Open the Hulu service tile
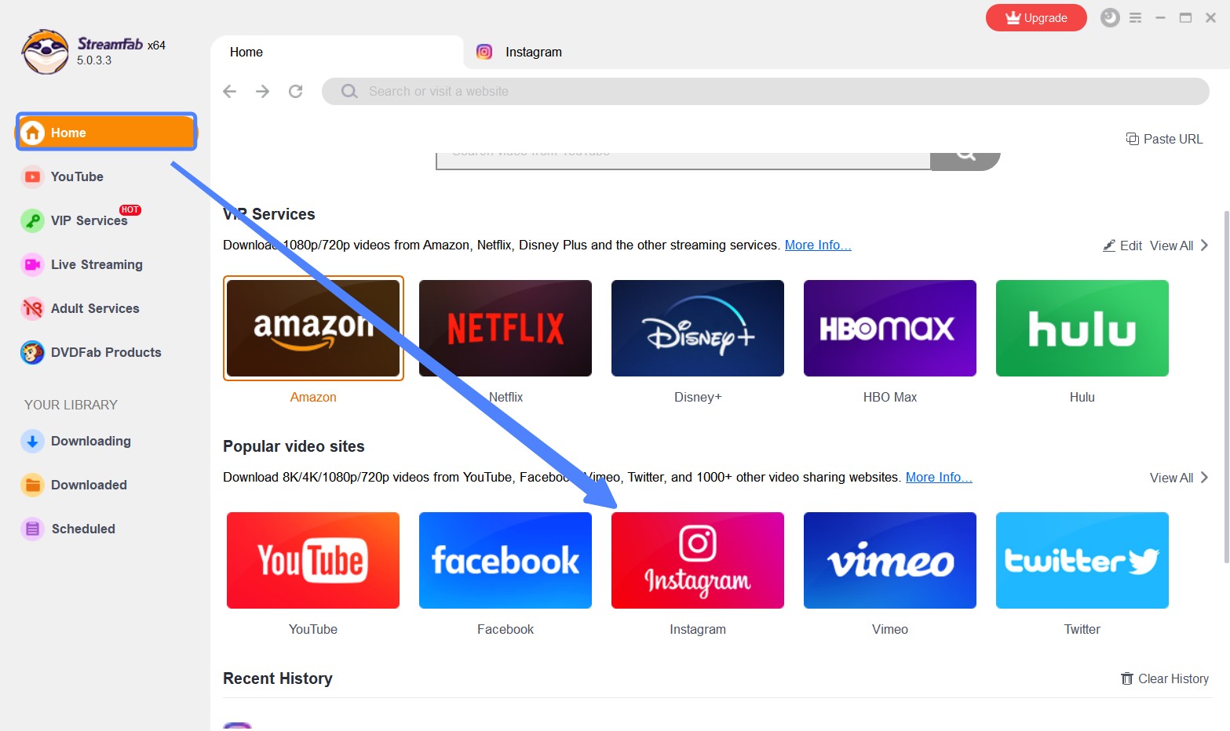 1082,328
